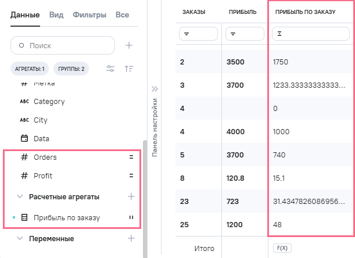Expand the settings panel double-chevron
The width and height of the screenshot is (355, 258).
155,89
